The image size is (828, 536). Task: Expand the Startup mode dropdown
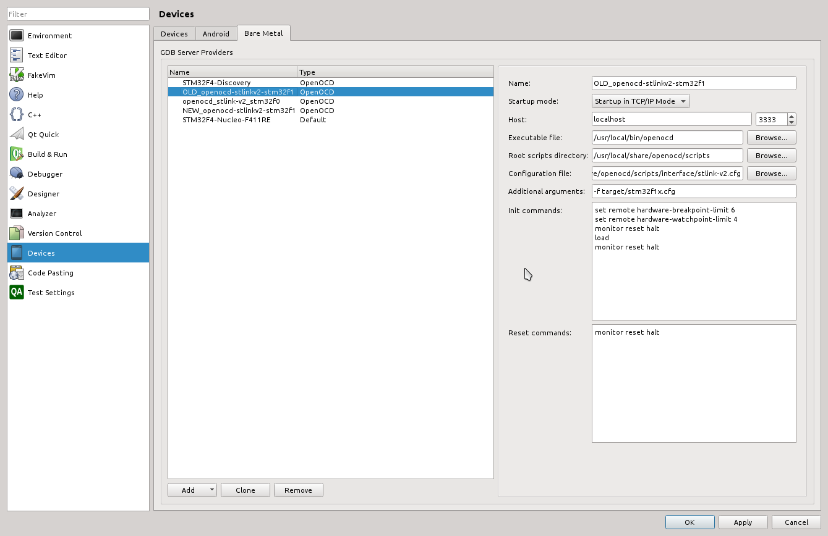640,101
